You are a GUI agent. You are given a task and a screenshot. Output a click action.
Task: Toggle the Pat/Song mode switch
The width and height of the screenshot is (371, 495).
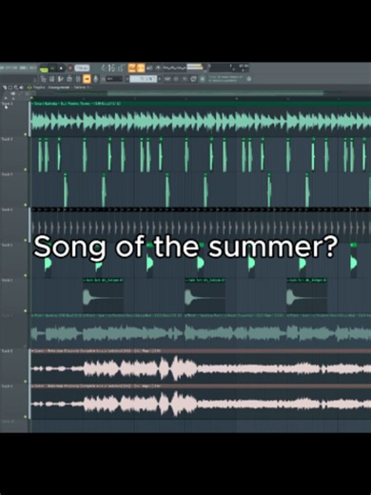(44, 69)
